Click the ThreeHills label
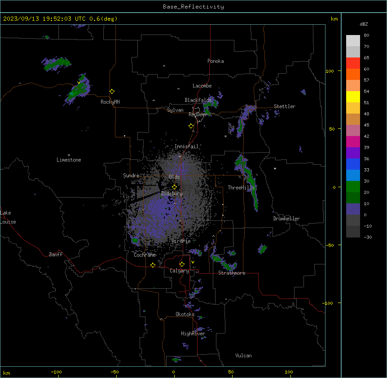387x378 pixels. tap(241, 188)
